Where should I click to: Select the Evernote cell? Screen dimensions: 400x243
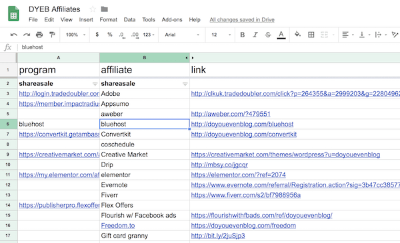(145, 185)
